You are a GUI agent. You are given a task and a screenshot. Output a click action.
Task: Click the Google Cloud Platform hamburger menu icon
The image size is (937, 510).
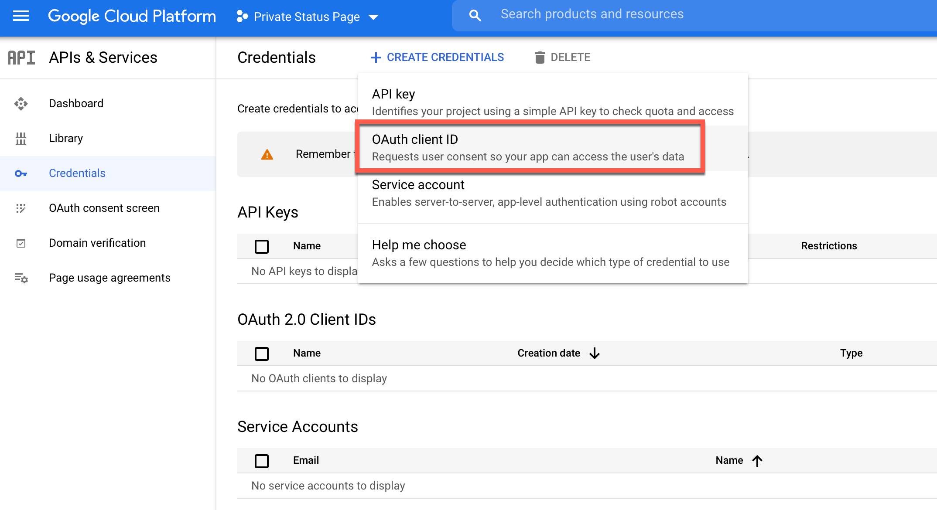point(21,16)
